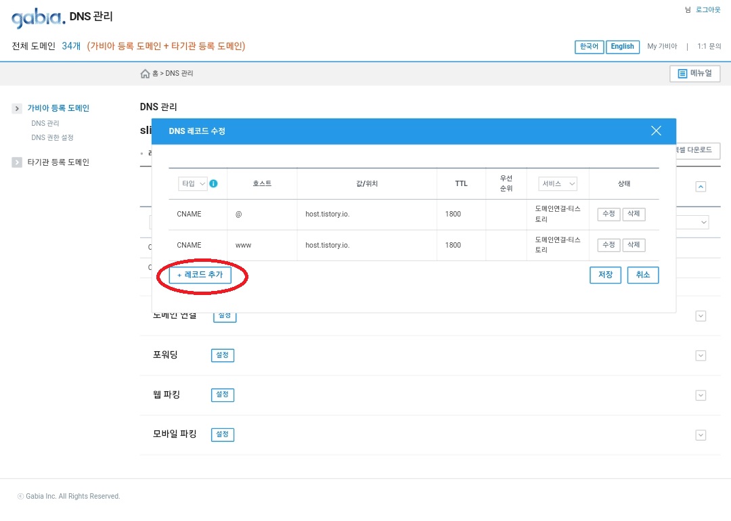Click the 저장 button
731x521 pixels.
tap(605, 275)
